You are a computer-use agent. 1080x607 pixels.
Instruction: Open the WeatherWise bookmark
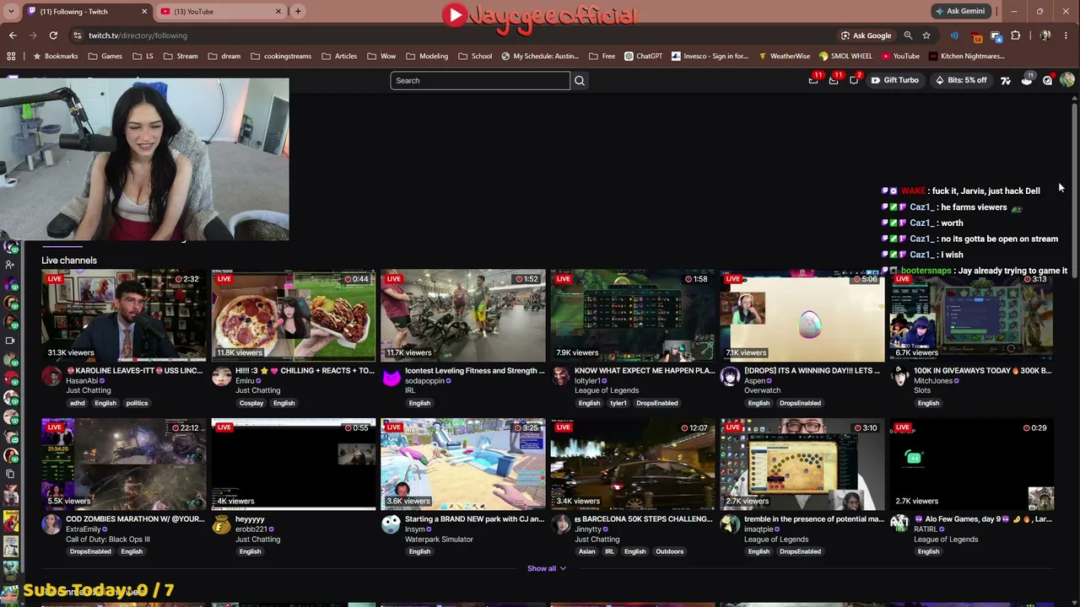[x=784, y=56]
